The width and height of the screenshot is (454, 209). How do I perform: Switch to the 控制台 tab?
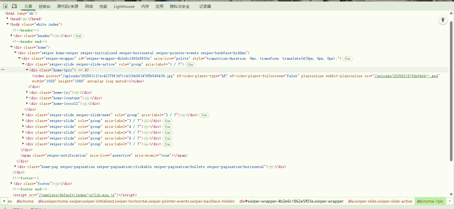pyautogui.click(x=45, y=6)
